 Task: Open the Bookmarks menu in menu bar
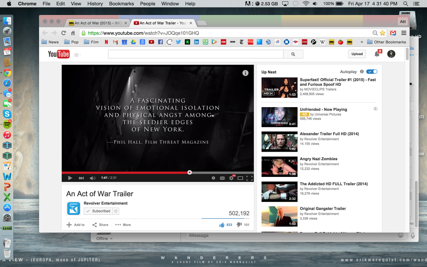click(121, 4)
